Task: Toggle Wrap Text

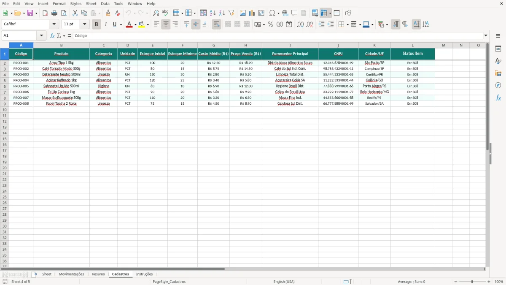Action: pos(217,24)
